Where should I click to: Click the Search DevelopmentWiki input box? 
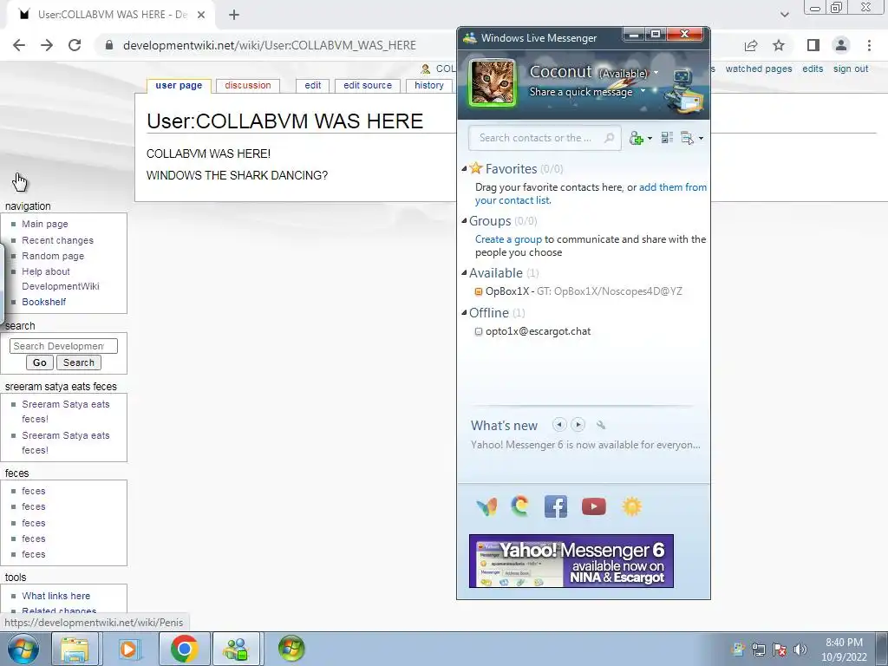pyautogui.click(x=63, y=346)
